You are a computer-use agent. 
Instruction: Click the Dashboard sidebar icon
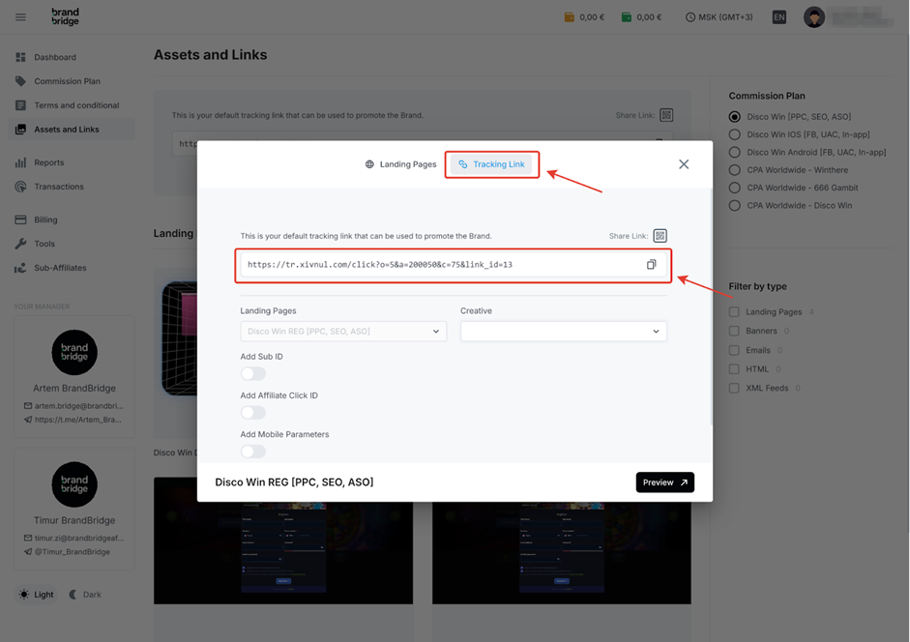pos(21,57)
